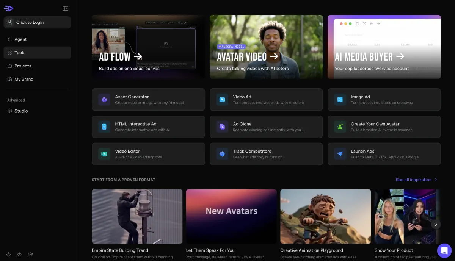Screen dimensions: 455x261
Task: Click the Video Editor film icon
Action: coord(104,154)
